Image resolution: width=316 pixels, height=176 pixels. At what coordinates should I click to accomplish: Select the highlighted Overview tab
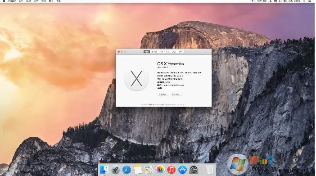pyautogui.click(x=146, y=52)
